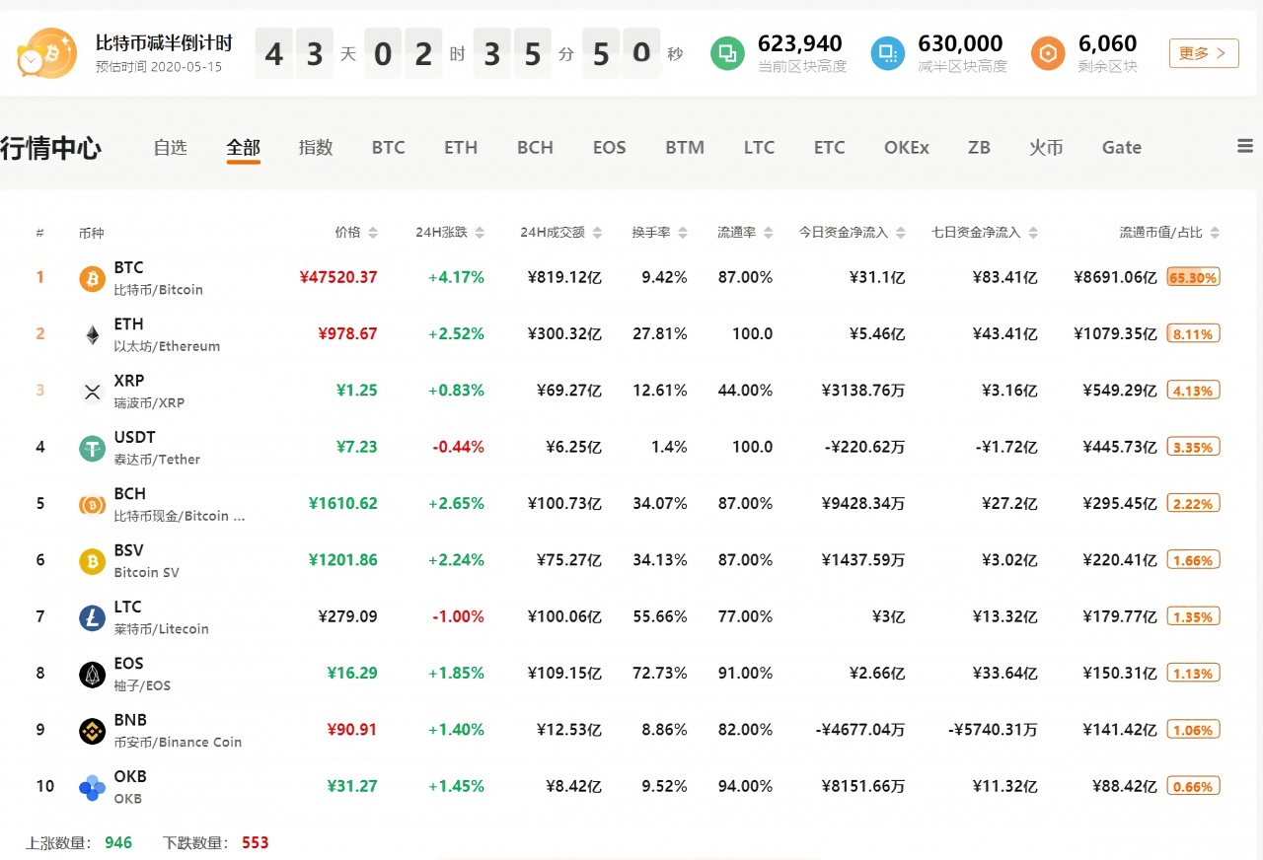The image size is (1263, 860).
Task: Click the LTC Litecoin logo
Action: click(92, 618)
